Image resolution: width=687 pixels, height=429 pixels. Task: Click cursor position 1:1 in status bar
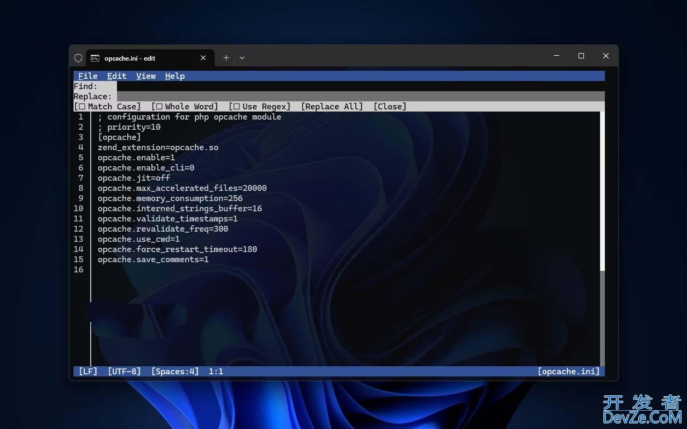click(x=216, y=372)
